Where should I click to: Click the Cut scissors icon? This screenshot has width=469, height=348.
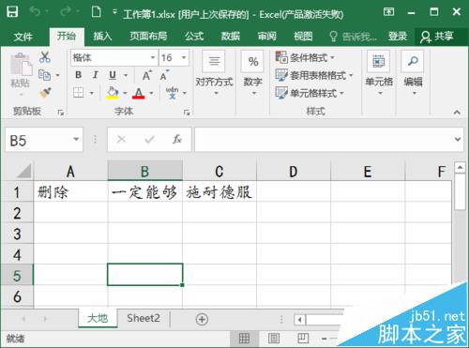(45, 57)
